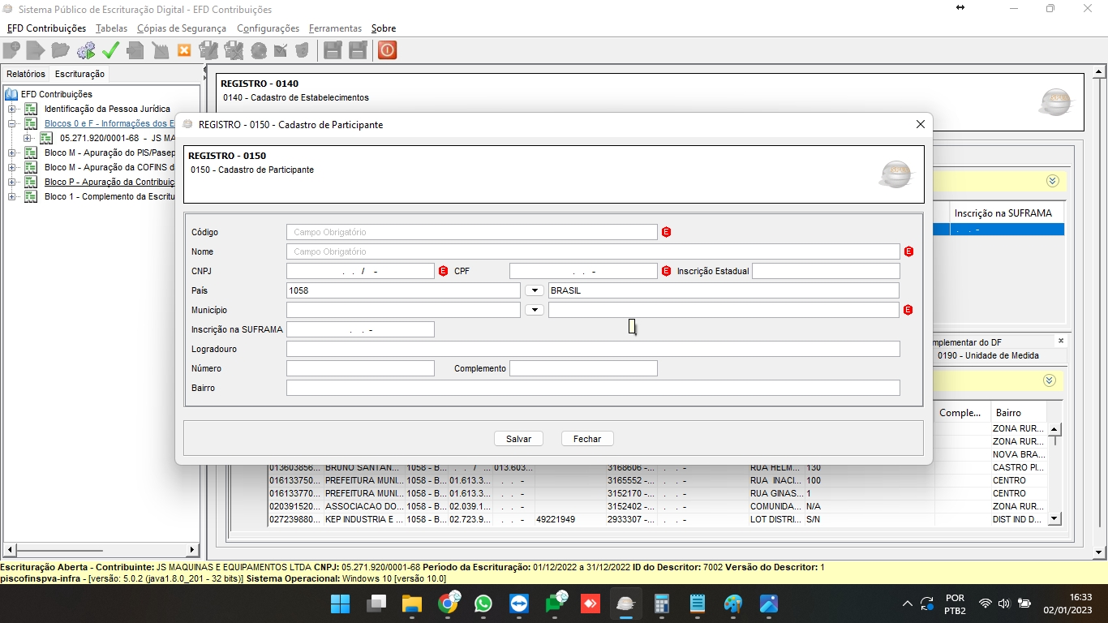Open the Tabelas menu
The height and width of the screenshot is (623, 1108).
(111, 28)
